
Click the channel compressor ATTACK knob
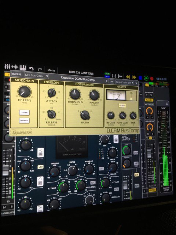[x=63, y=187]
